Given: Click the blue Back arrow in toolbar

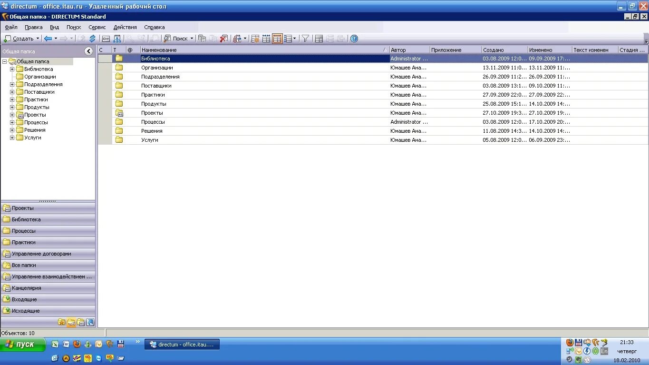Looking at the screenshot, I should click(48, 39).
